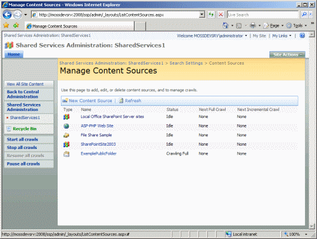Click New Content Source toolbar button
Screen dimensions: 317x239
pyautogui.click(x=87, y=101)
